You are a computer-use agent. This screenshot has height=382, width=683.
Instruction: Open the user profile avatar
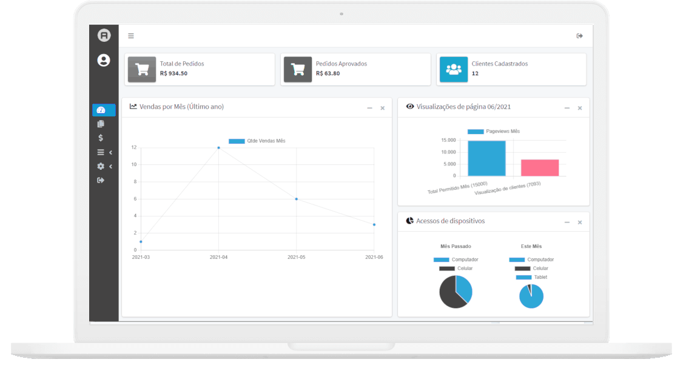104,60
